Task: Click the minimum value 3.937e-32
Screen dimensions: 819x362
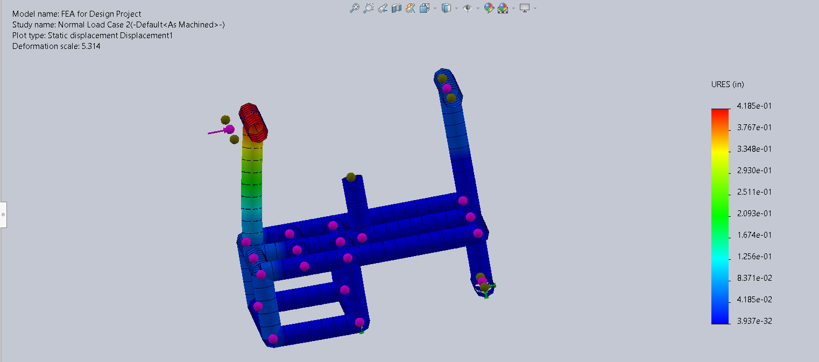Action: pos(754,321)
